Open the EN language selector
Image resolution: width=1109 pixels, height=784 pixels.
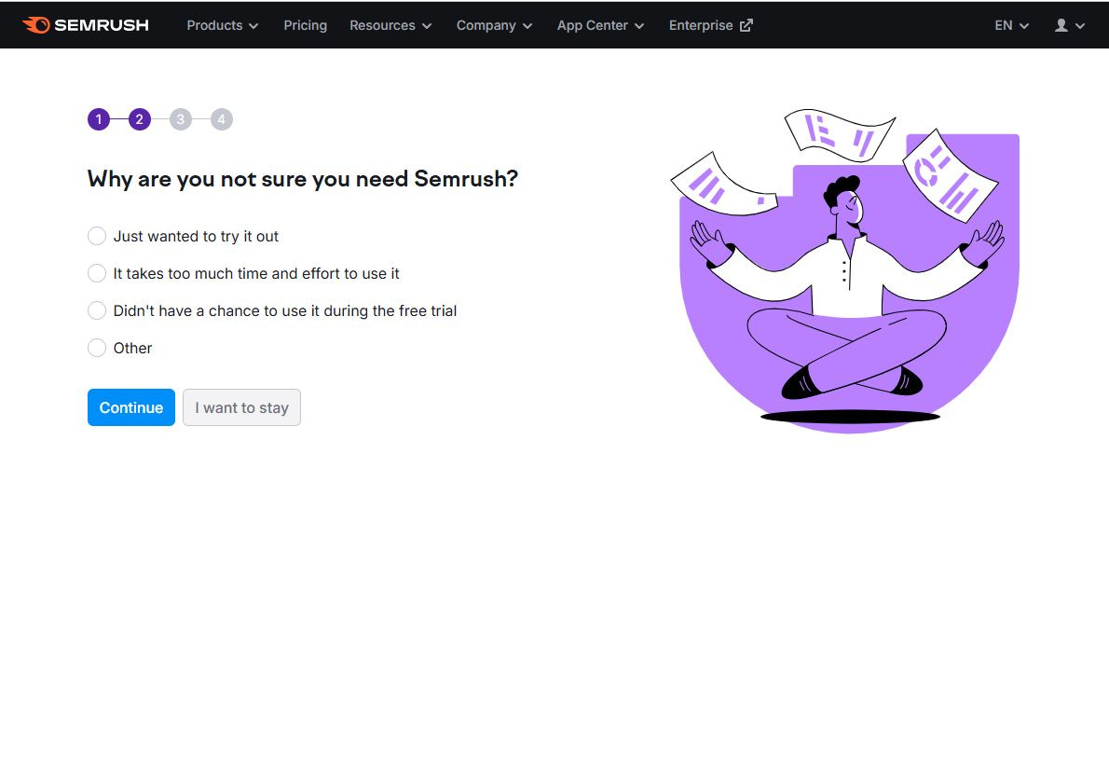tap(1011, 25)
